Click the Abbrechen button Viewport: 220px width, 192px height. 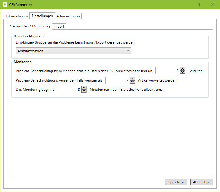click(201, 182)
